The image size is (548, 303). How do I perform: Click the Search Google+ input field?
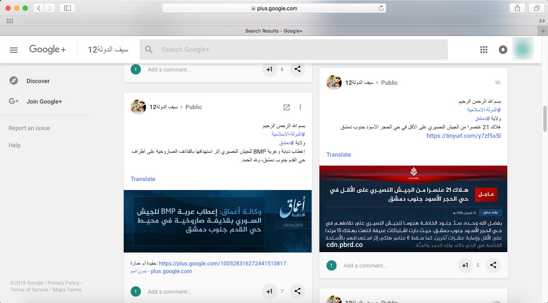pyautogui.click(x=300, y=50)
